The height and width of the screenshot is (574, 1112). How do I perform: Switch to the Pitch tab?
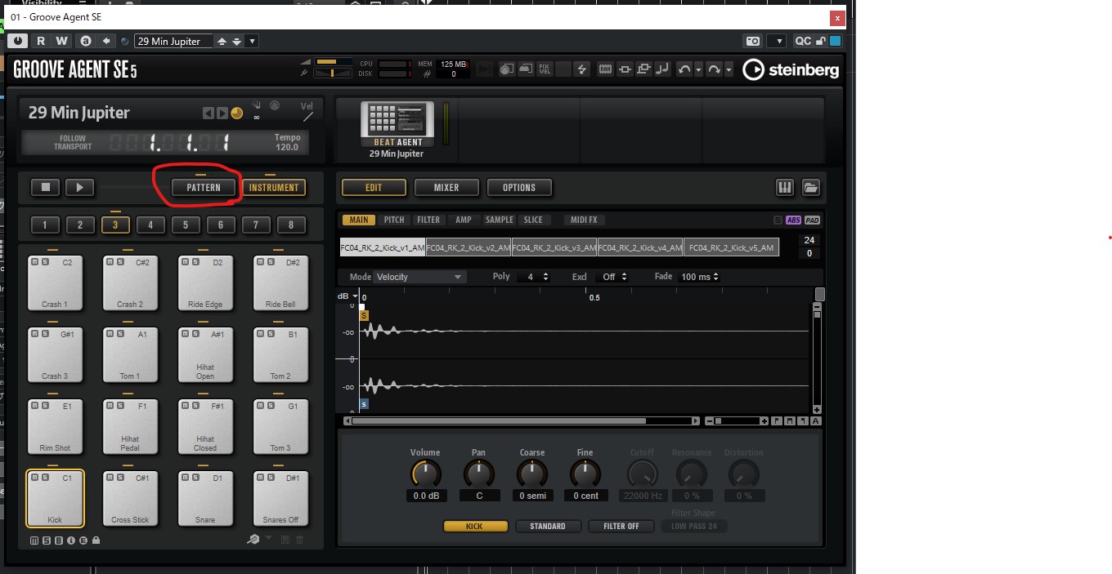point(394,220)
